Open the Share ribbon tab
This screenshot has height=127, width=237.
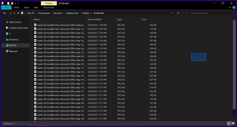click(x=26, y=7)
